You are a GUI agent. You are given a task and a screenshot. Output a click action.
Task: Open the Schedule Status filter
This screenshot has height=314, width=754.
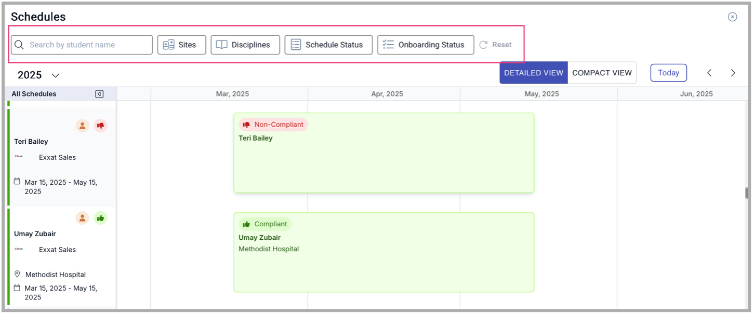(x=328, y=45)
